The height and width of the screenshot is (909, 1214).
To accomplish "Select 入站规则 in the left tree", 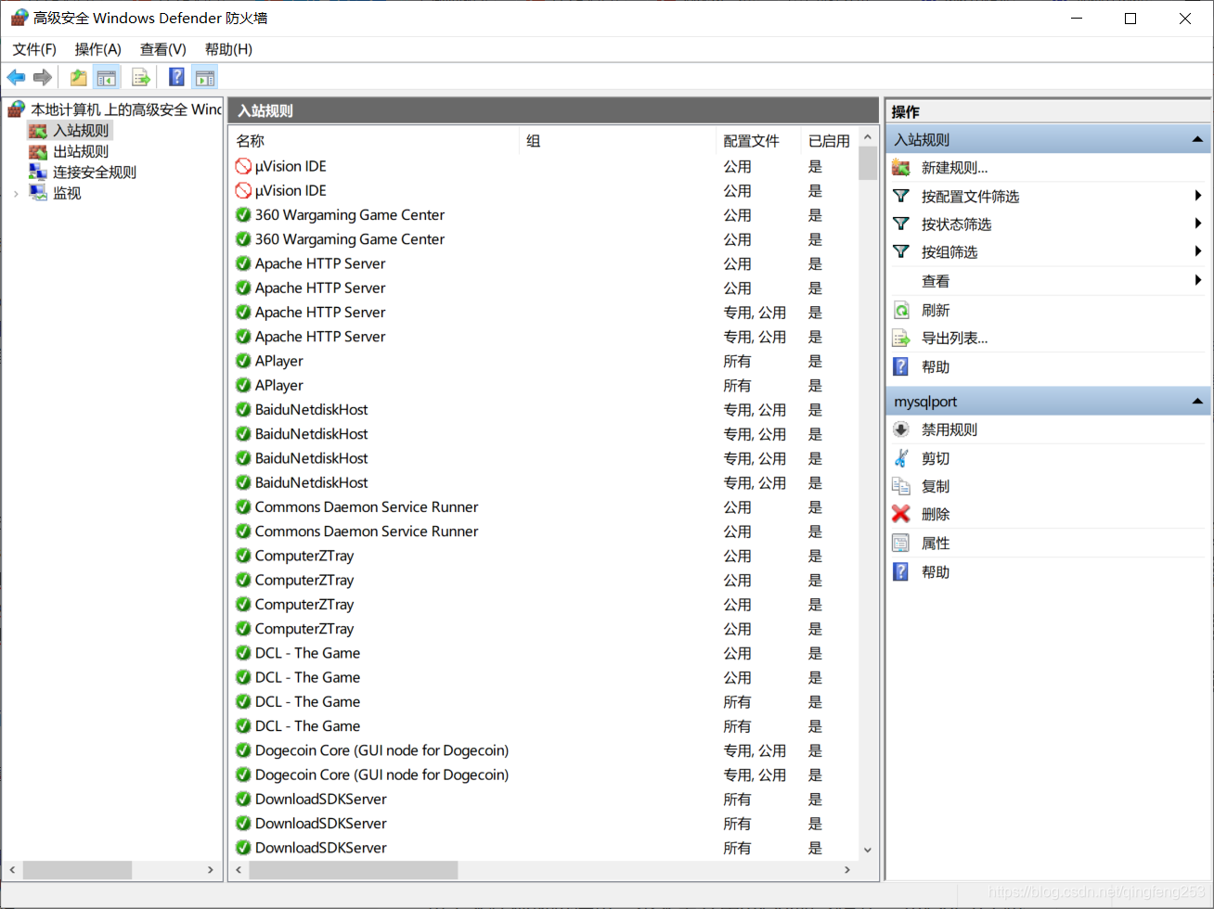I will [81, 131].
